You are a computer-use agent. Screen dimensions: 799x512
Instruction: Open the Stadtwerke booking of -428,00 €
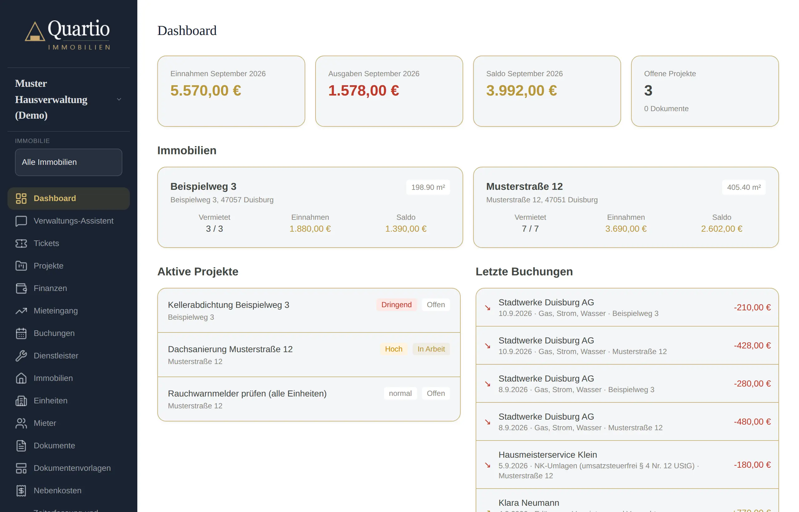[x=627, y=346]
